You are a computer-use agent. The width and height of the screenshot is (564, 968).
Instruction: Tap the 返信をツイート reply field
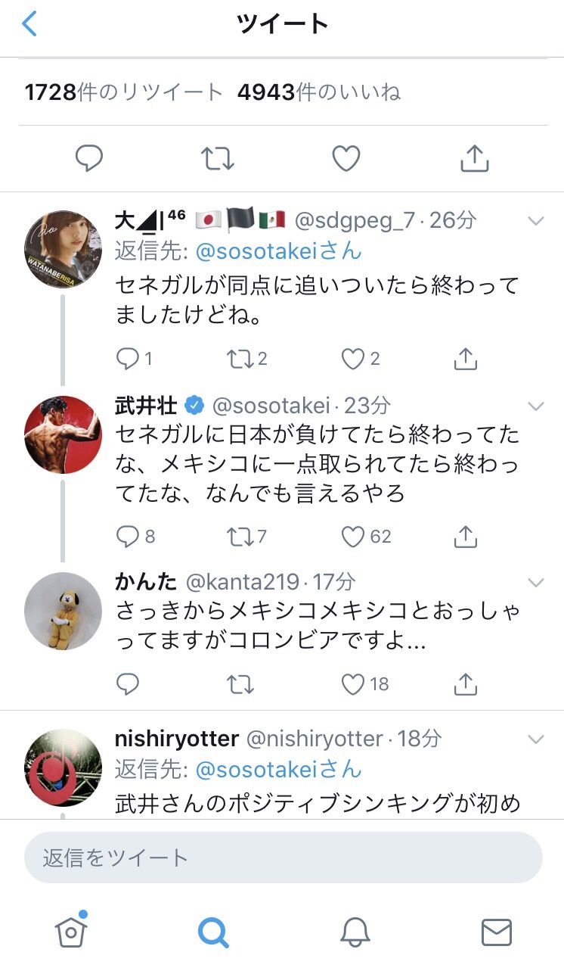[283, 858]
